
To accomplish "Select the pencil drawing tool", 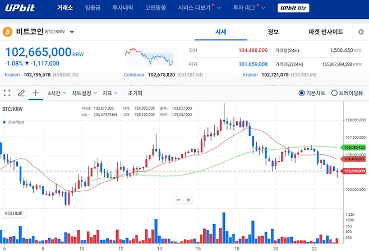I will click(x=21, y=93).
